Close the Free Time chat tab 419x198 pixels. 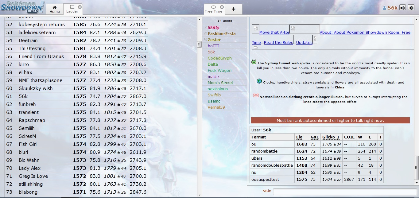pyautogui.click(x=222, y=7)
